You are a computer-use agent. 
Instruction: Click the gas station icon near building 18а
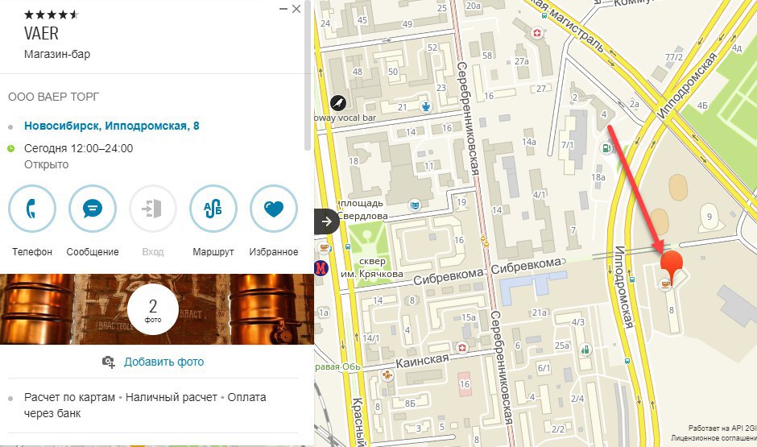tap(606, 148)
